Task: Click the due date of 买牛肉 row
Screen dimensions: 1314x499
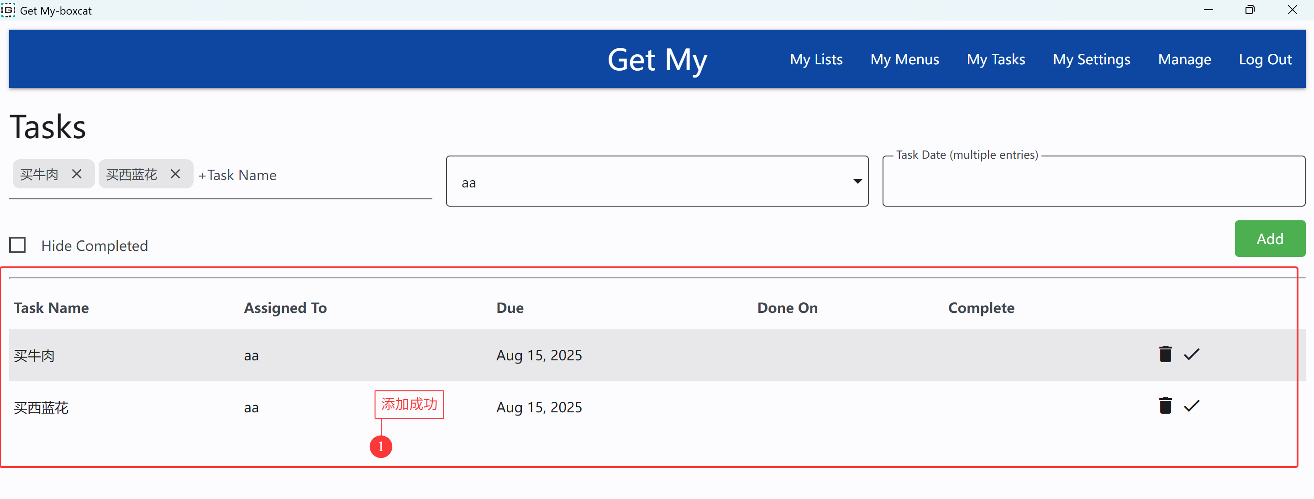Action: pyautogui.click(x=539, y=355)
